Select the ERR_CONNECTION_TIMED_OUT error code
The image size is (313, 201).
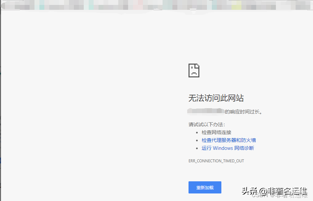(216, 161)
